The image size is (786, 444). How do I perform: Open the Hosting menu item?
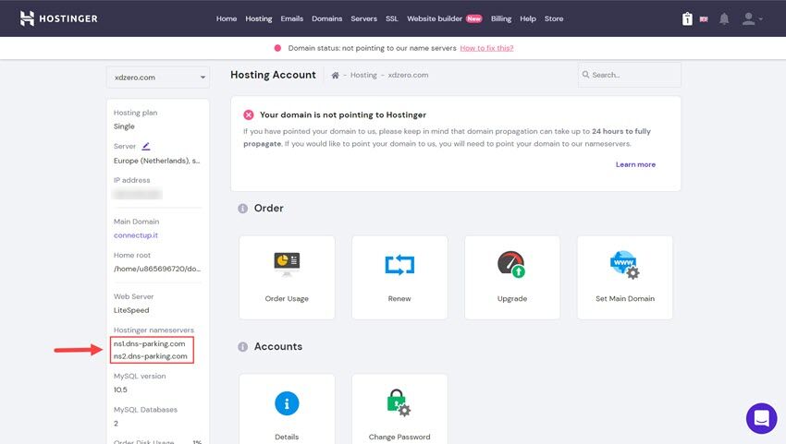pyautogui.click(x=259, y=18)
